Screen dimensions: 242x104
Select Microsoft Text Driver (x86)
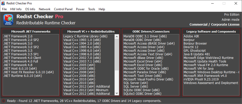point(143,76)
